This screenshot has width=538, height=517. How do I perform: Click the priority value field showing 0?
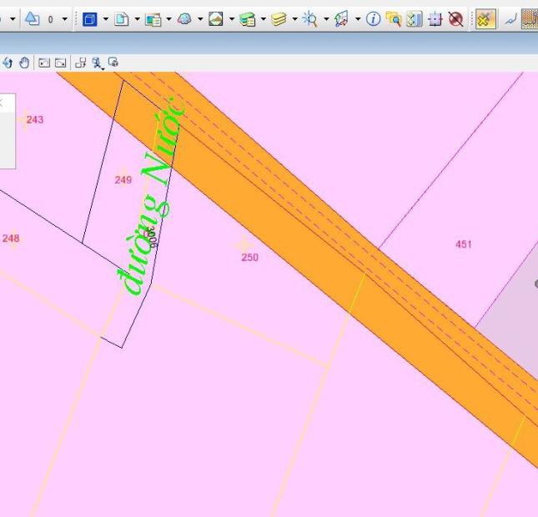coord(51,19)
